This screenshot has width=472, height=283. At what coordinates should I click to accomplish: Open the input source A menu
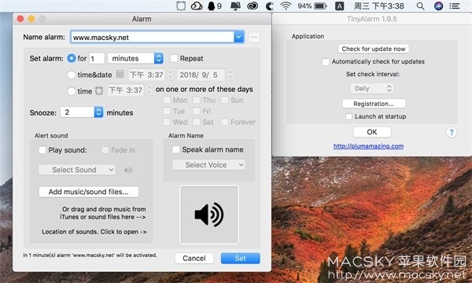coord(339,6)
